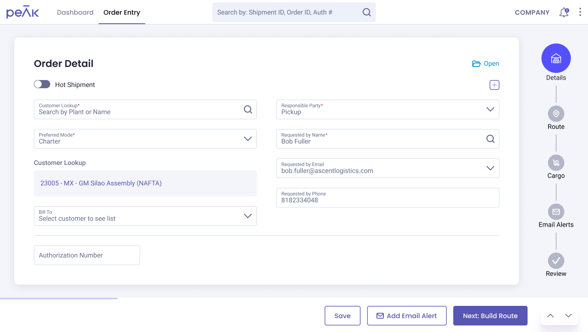Click the Peak logo
Screen dimensions: 588x332
coord(22,12)
